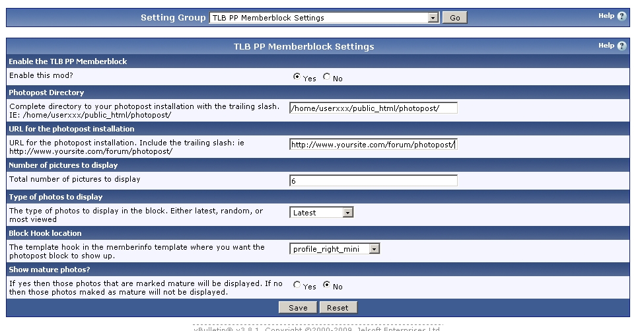The image size is (642, 331).
Task: Click the Reset button
Action: 338,308
